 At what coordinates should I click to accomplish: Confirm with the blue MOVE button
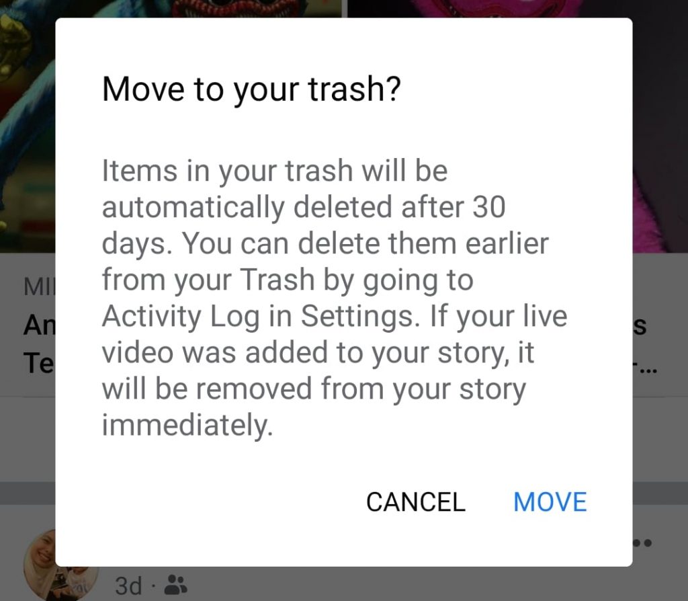click(550, 502)
